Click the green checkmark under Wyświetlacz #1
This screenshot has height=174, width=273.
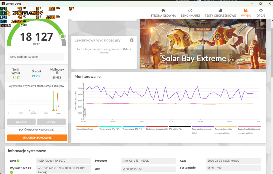coord(11,172)
